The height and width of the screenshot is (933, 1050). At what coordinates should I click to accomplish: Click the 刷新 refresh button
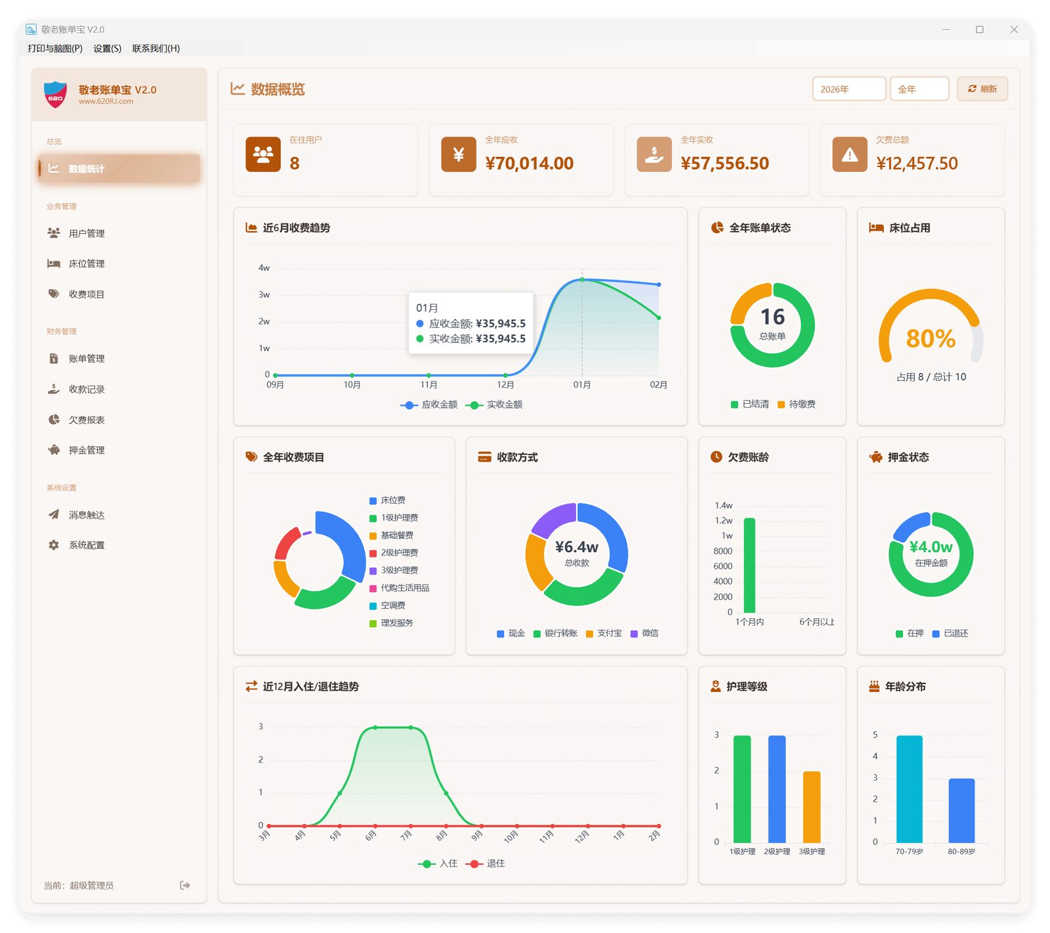click(x=982, y=89)
